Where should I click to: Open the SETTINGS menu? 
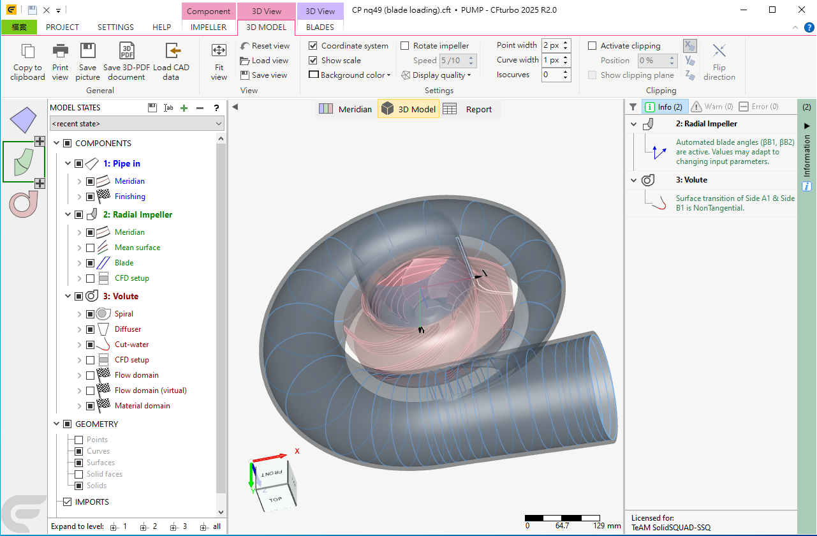(x=115, y=27)
